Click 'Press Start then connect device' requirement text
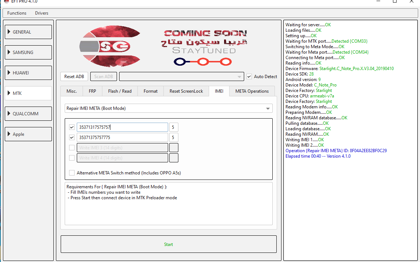This screenshot has width=420, height=262. [123, 198]
